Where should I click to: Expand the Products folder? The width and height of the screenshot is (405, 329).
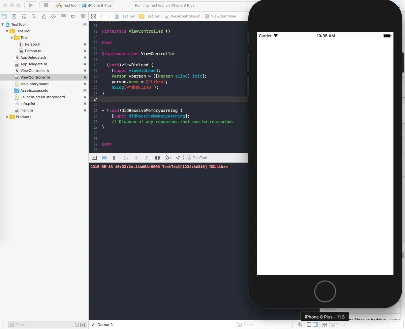coord(7,117)
